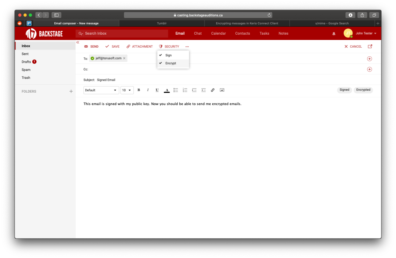Toggle underline formatting
The height and width of the screenshot is (258, 396).
click(x=157, y=90)
